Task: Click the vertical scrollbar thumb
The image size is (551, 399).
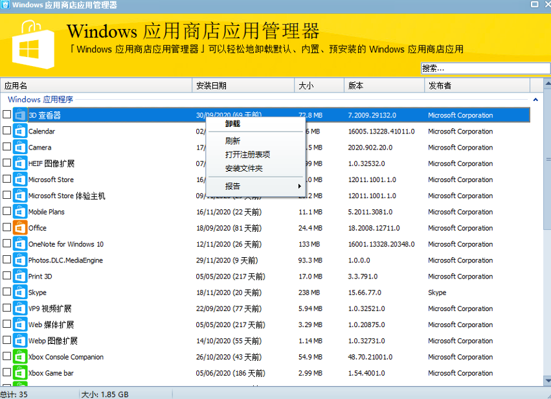Action: click(x=547, y=159)
